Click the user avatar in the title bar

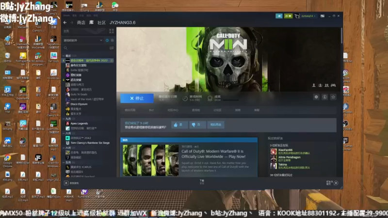[x=297, y=16]
